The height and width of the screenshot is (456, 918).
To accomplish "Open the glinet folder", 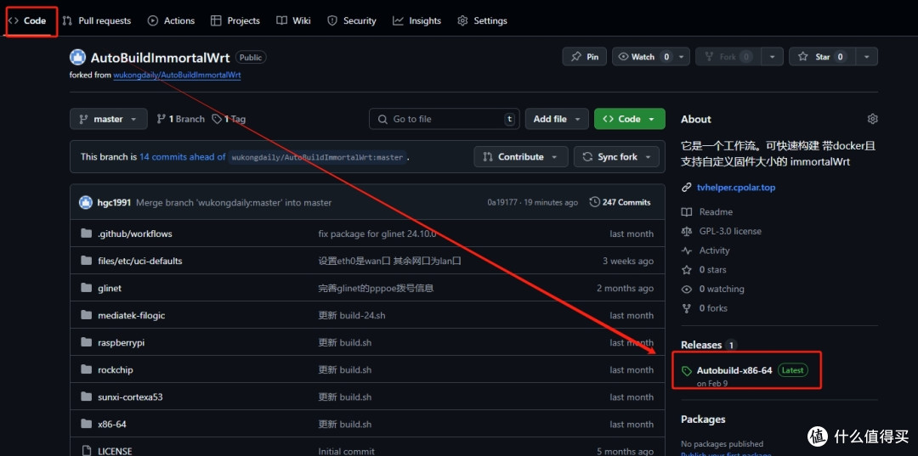I will pyautogui.click(x=110, y=288).
